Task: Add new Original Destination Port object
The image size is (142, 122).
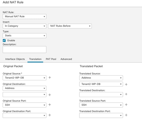Action: pos(50,115)
